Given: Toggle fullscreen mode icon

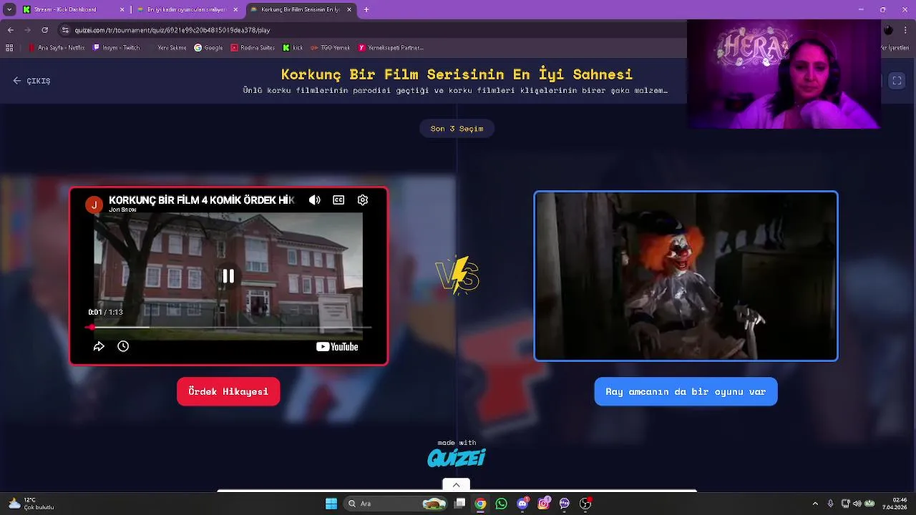Looking at the screenshot, I should click(897, 81).
